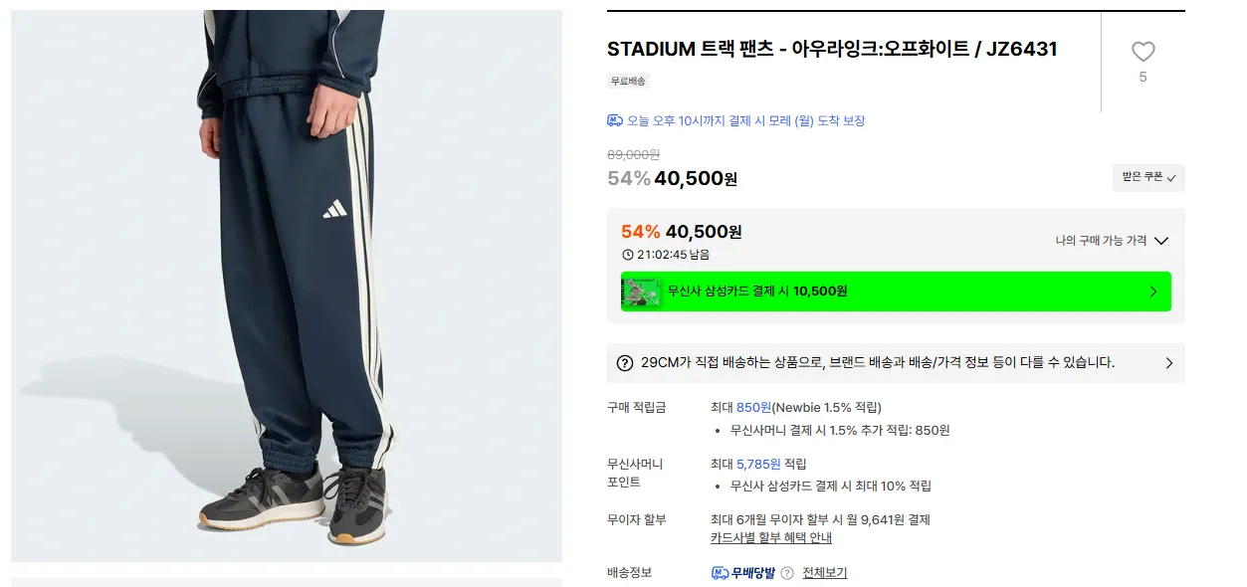Open the 29CM delivery notice arrow
The height and width of the screenshot is (587, 1247).
pyautogui.click(x=1169, y=363)
